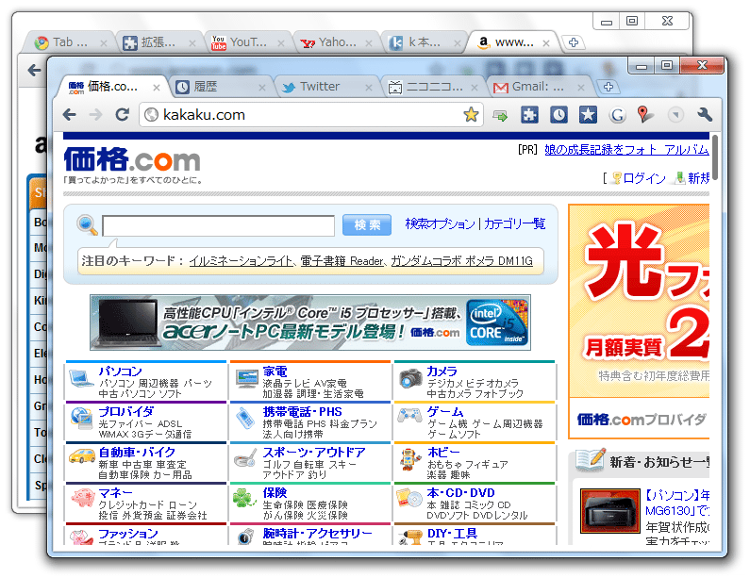Open the puzzle piece extensions icon
This screenshot has height=578, width=750.
(x=529, y=115)
